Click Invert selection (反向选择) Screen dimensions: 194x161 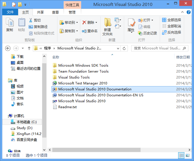pyautogui.click(x=171, y=32)
